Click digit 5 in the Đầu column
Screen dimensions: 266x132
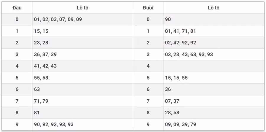point(17,78)
